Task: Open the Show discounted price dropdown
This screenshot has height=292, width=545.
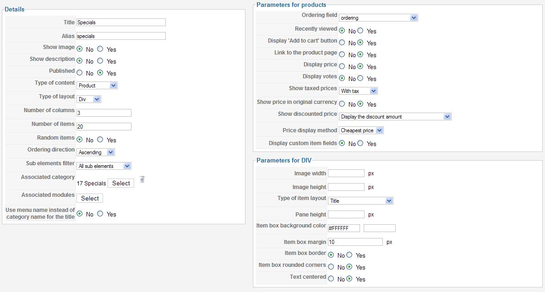Action: 395,117
